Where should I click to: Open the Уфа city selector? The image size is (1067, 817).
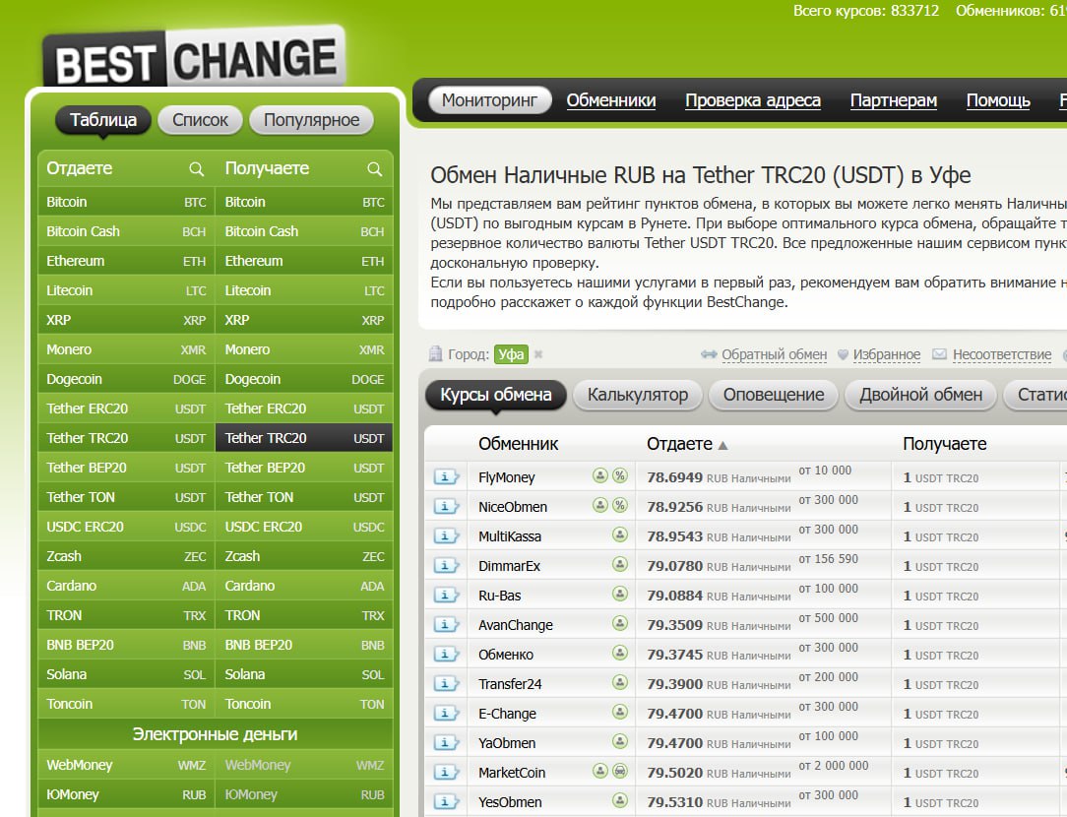click(510, 355)
